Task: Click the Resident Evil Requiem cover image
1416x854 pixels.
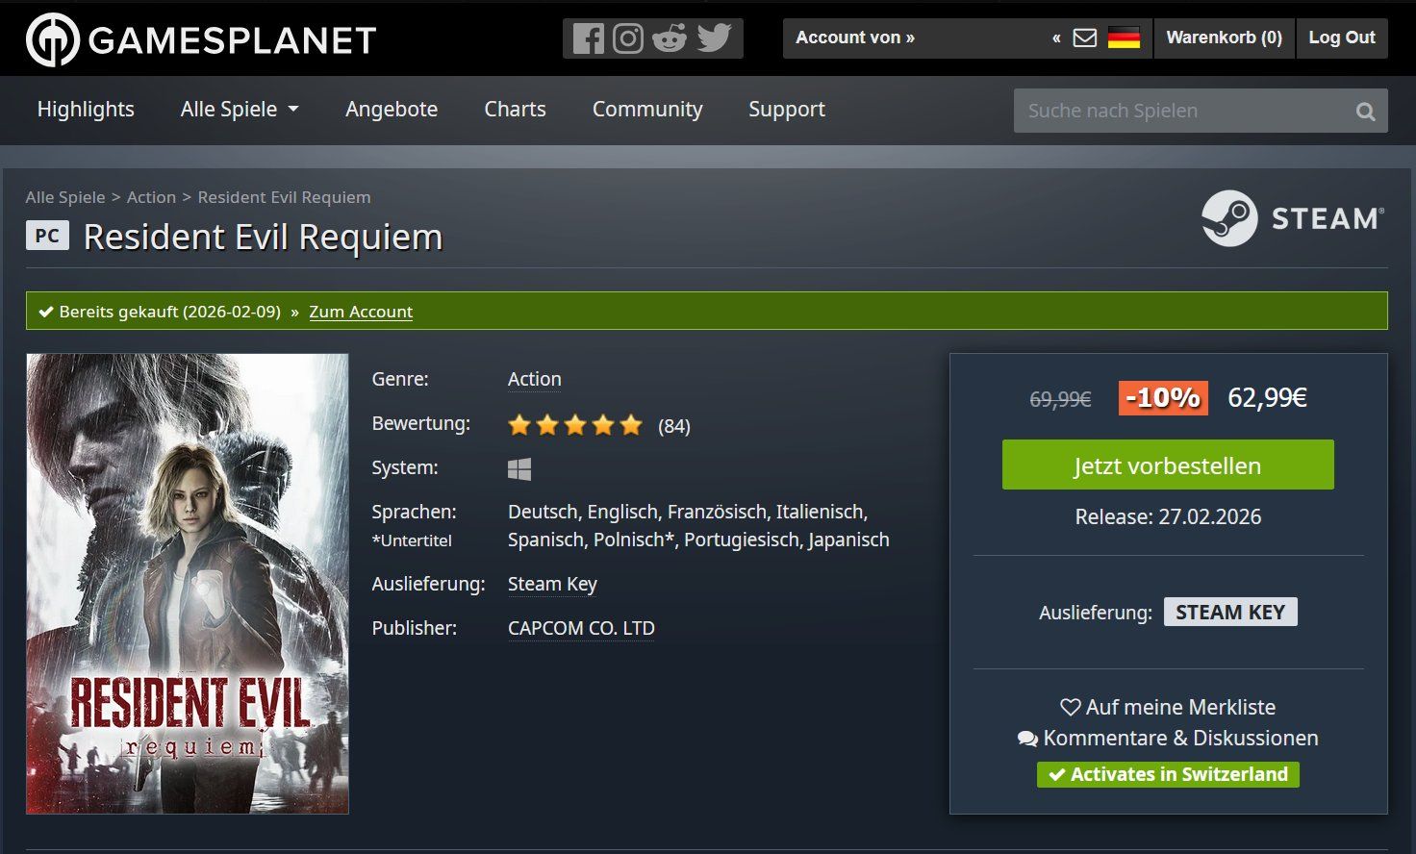Action: tap(188, 584)
